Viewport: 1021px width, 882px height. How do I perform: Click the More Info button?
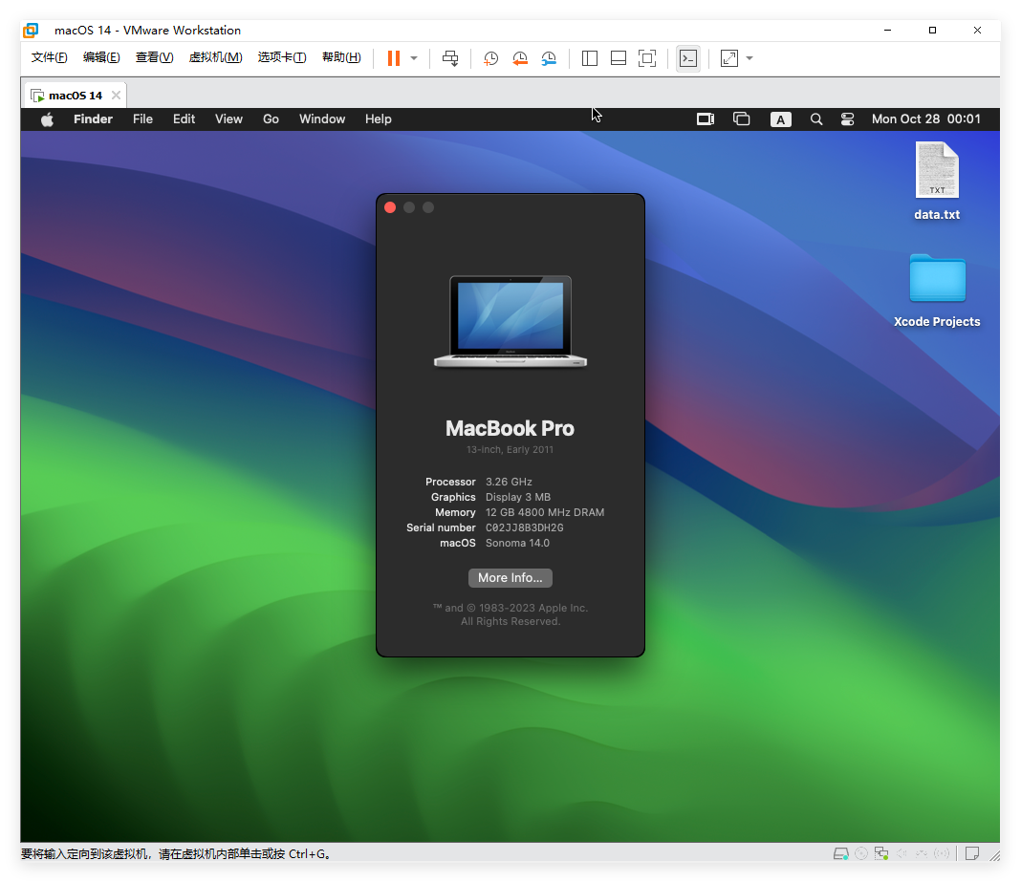point(510,577)
